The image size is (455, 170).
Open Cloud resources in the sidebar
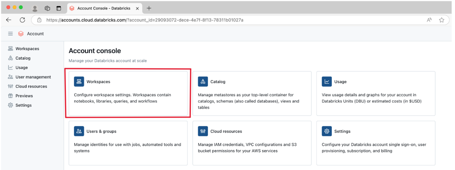31,86
